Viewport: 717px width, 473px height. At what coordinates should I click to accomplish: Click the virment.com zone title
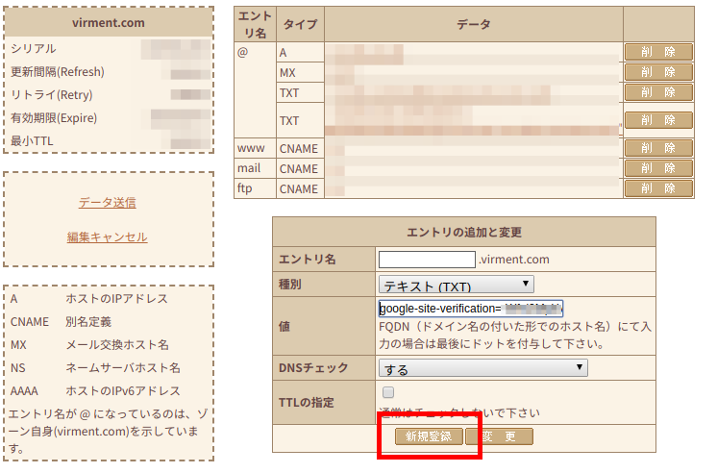(x=108, y=23)
